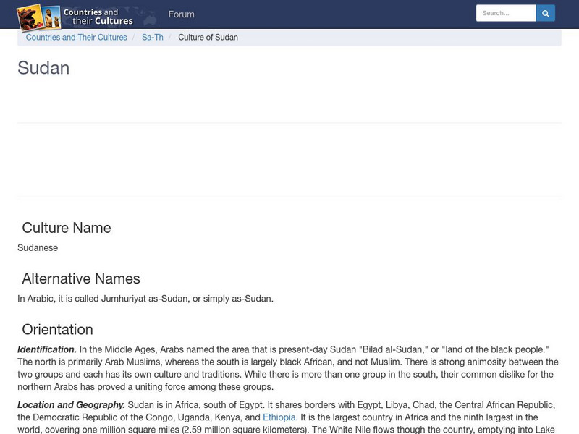Viewport: 579px width, 434px height.
Task: Click the Jumhuriyat as-Sudan sentence
Action: click(x=145, y=299)
